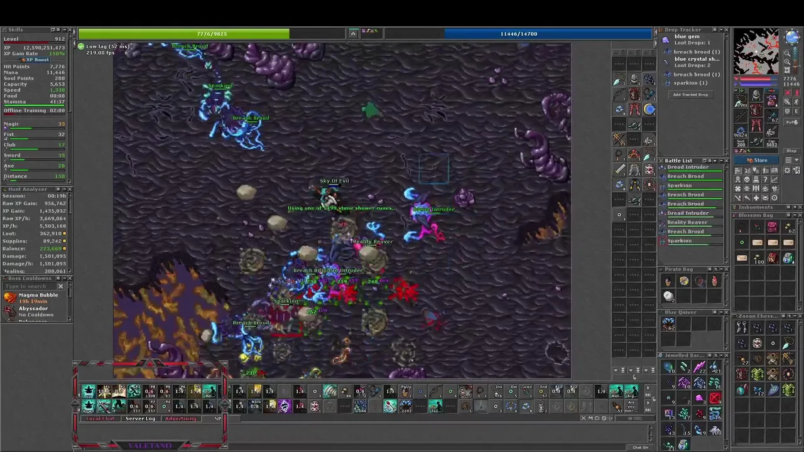Focus the Boss Cooldowns search field
804x452 pixels.
point(30,286)
